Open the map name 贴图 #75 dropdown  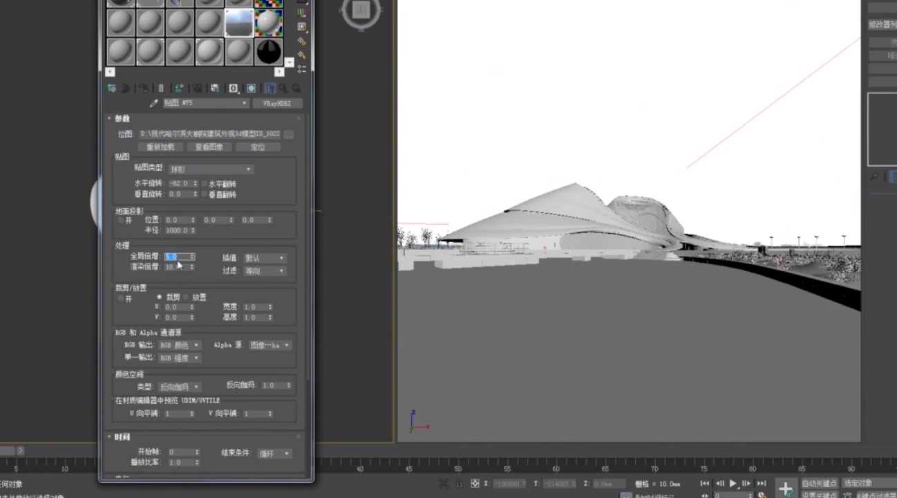pyautogui.click(x=206, y=103)
